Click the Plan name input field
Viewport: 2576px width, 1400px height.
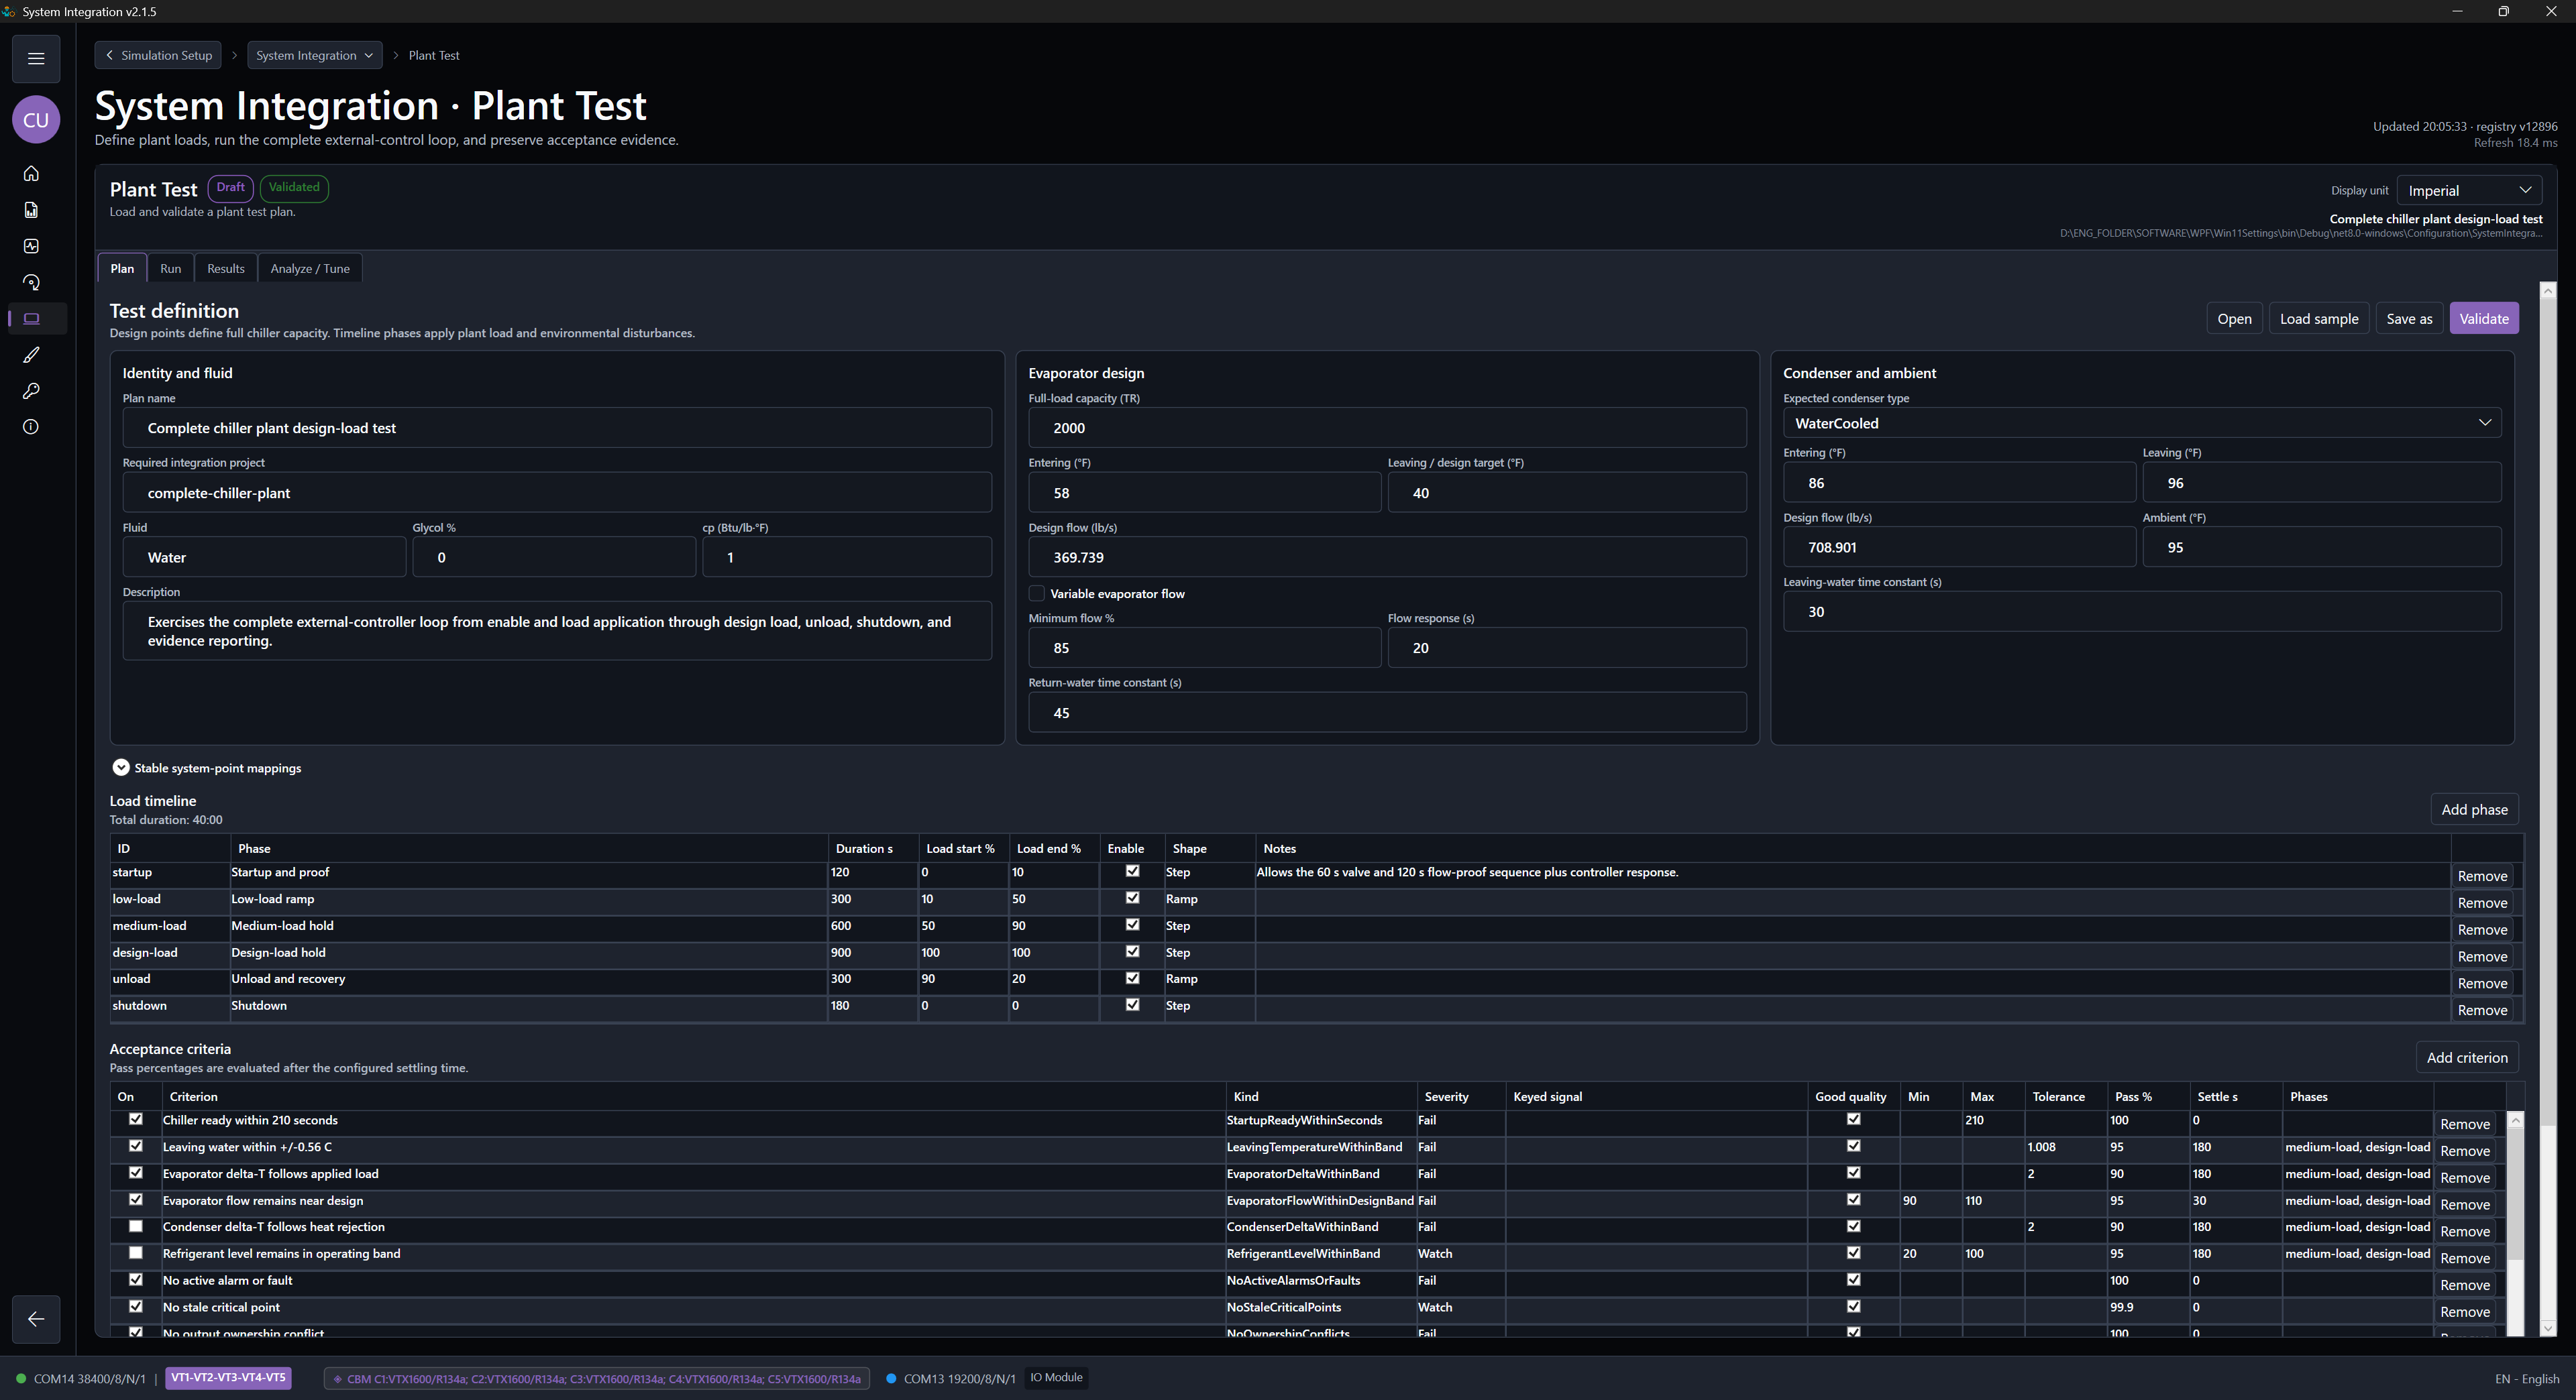click(557, 428)
